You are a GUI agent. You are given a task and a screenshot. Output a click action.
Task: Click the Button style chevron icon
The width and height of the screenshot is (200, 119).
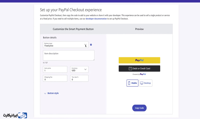[x=45, y=93]
